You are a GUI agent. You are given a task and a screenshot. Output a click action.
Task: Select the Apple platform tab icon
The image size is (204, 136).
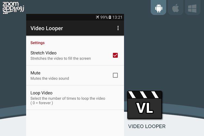click(x=175, y=8)
